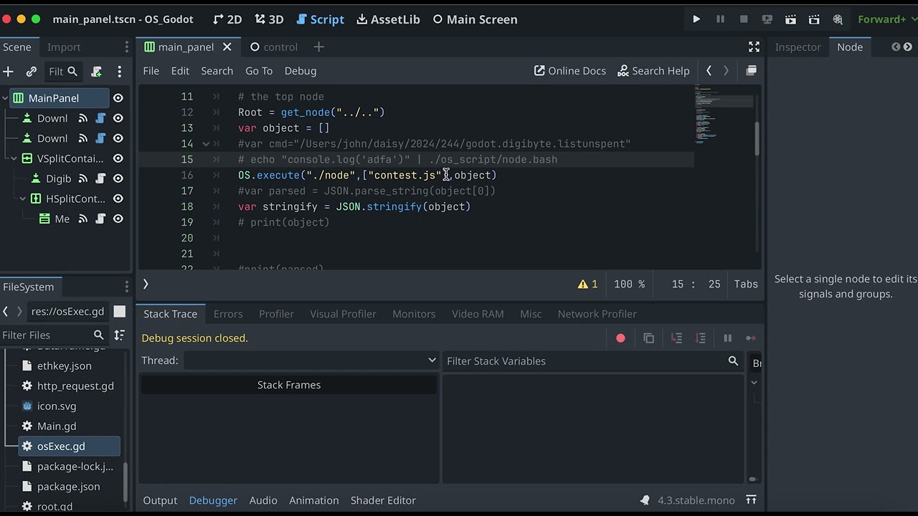This screenshot has height=516, width=918.
Task: Open Forward+ renderer dropdown
Action: pyautogui.click(x=886, y=19)
